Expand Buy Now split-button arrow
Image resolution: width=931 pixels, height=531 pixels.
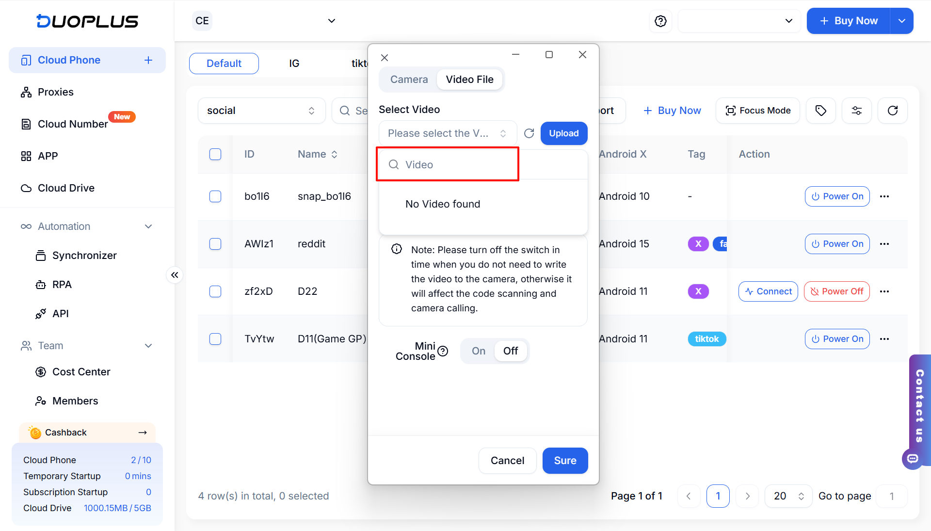pos(901,21)
